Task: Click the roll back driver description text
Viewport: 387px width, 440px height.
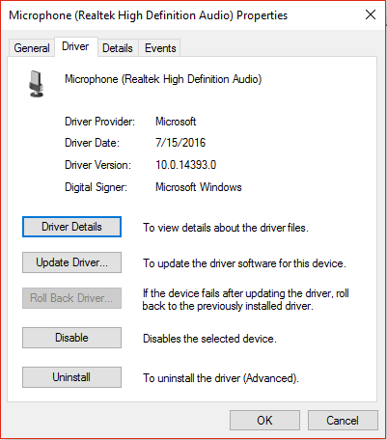Action: (x=246, y=299)
